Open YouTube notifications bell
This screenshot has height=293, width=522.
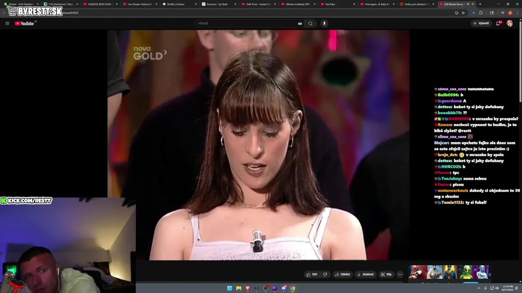[x=498, y=23]
